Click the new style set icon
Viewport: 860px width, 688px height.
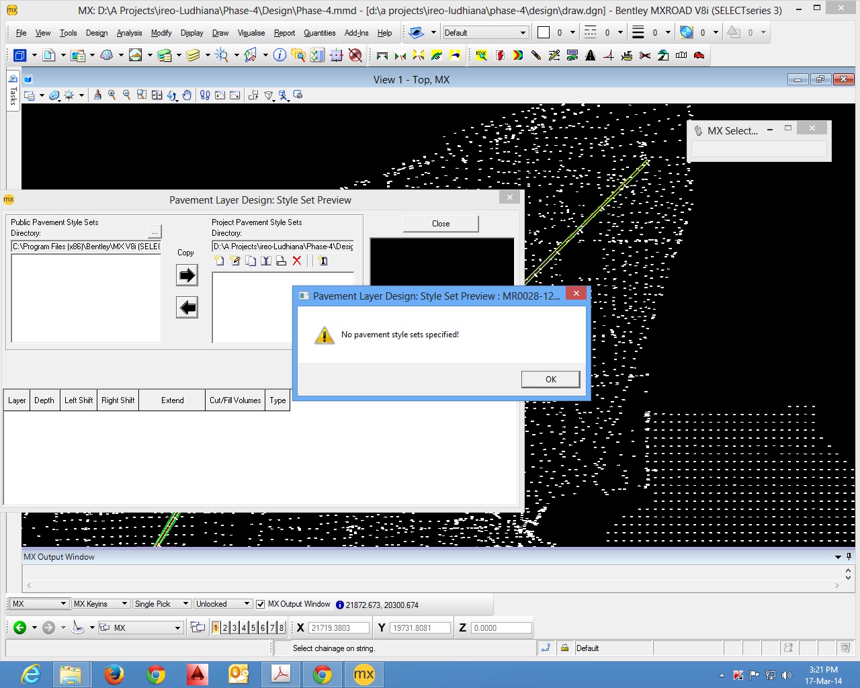point(219,261)
